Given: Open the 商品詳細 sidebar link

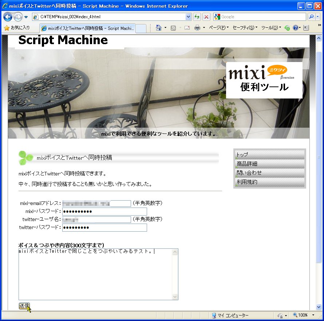Looking at the screenshot, I should pos(270,164).
